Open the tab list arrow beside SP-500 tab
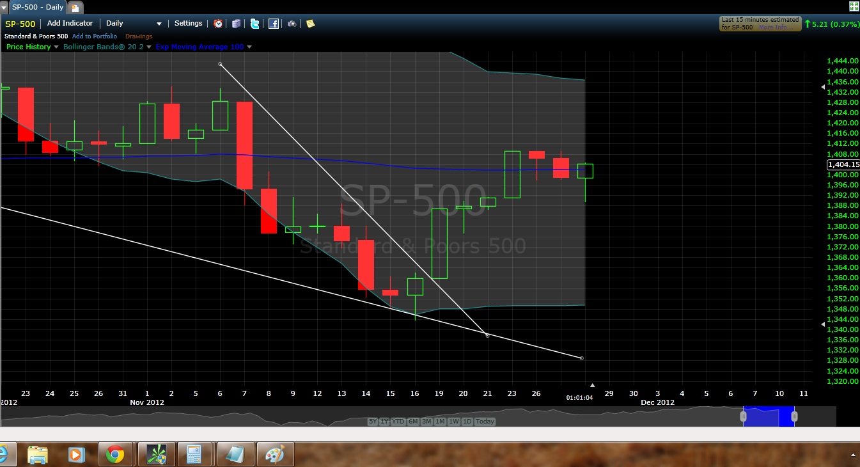 (x=4, y=7)
